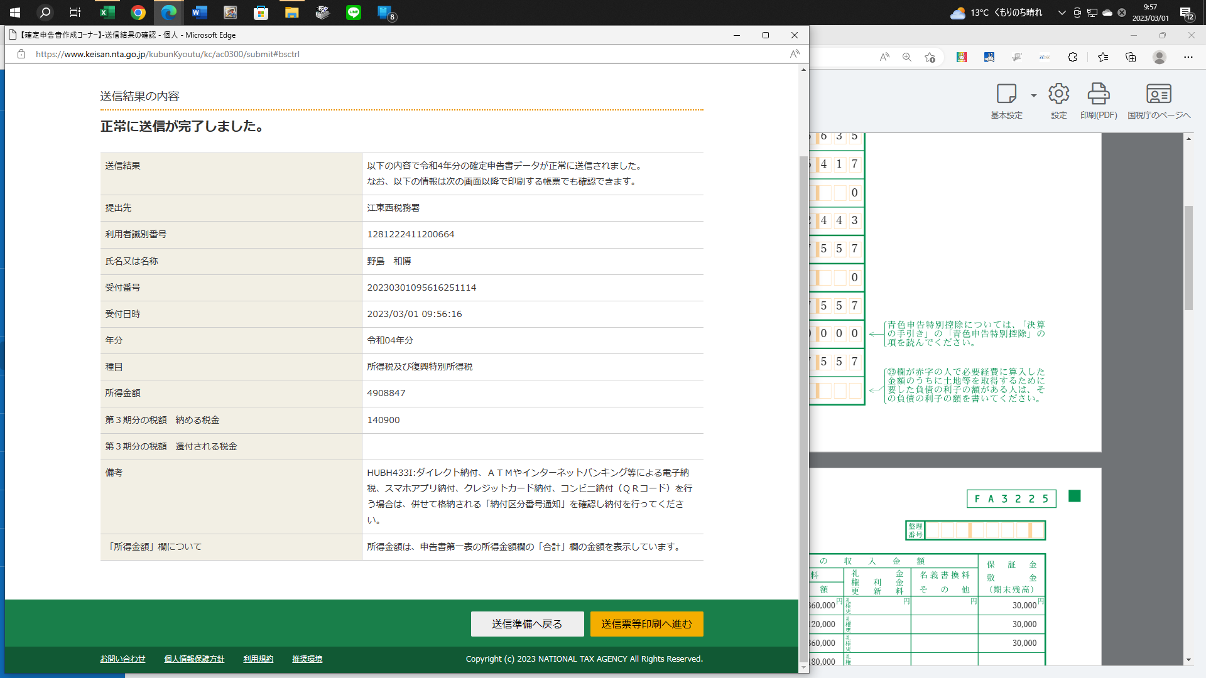Click the weather widget showing 13°C

coord(996,13)
